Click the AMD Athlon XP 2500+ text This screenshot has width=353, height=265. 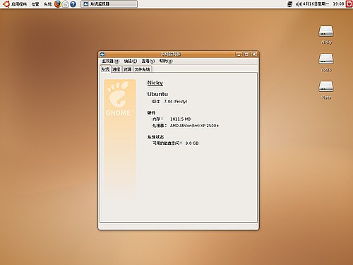[194, 126]
